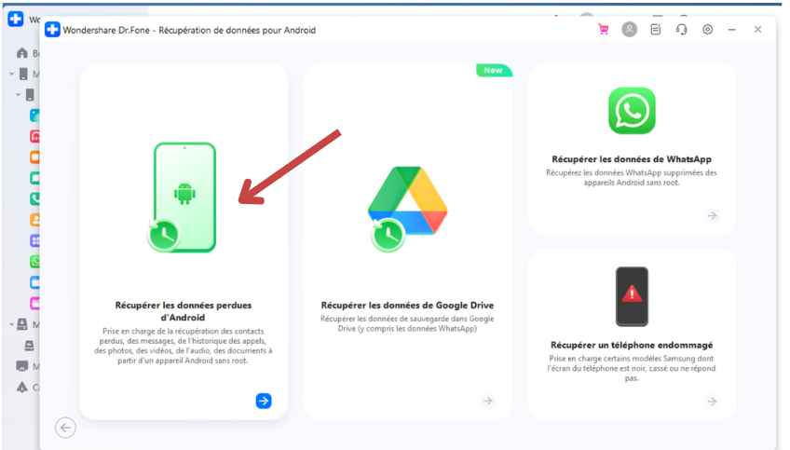Select the top-level phone device icon in the sidebar
Viewport: 790px width, 450px height.
coord(23,75)
